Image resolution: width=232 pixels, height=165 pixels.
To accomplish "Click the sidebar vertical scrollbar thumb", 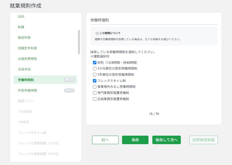I will pyautogui.click(x=79, y=42).
